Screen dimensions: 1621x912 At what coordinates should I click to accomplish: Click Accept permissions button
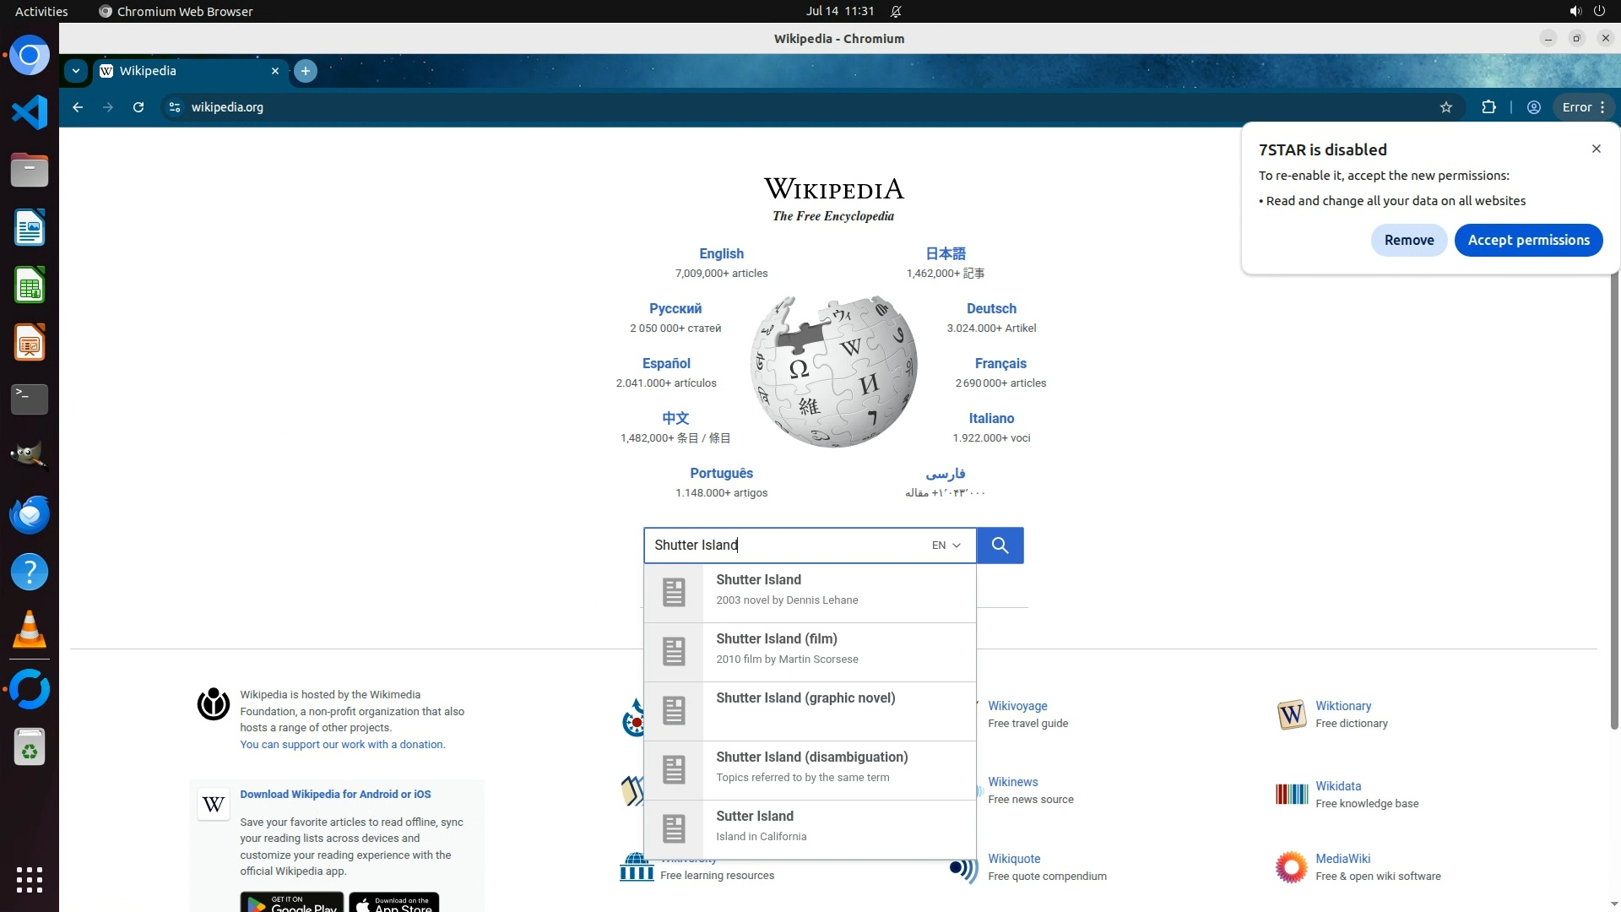tap(1528, 240)
